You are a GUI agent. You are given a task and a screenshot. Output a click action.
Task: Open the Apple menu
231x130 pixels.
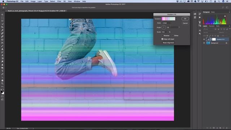pos(3,1)
